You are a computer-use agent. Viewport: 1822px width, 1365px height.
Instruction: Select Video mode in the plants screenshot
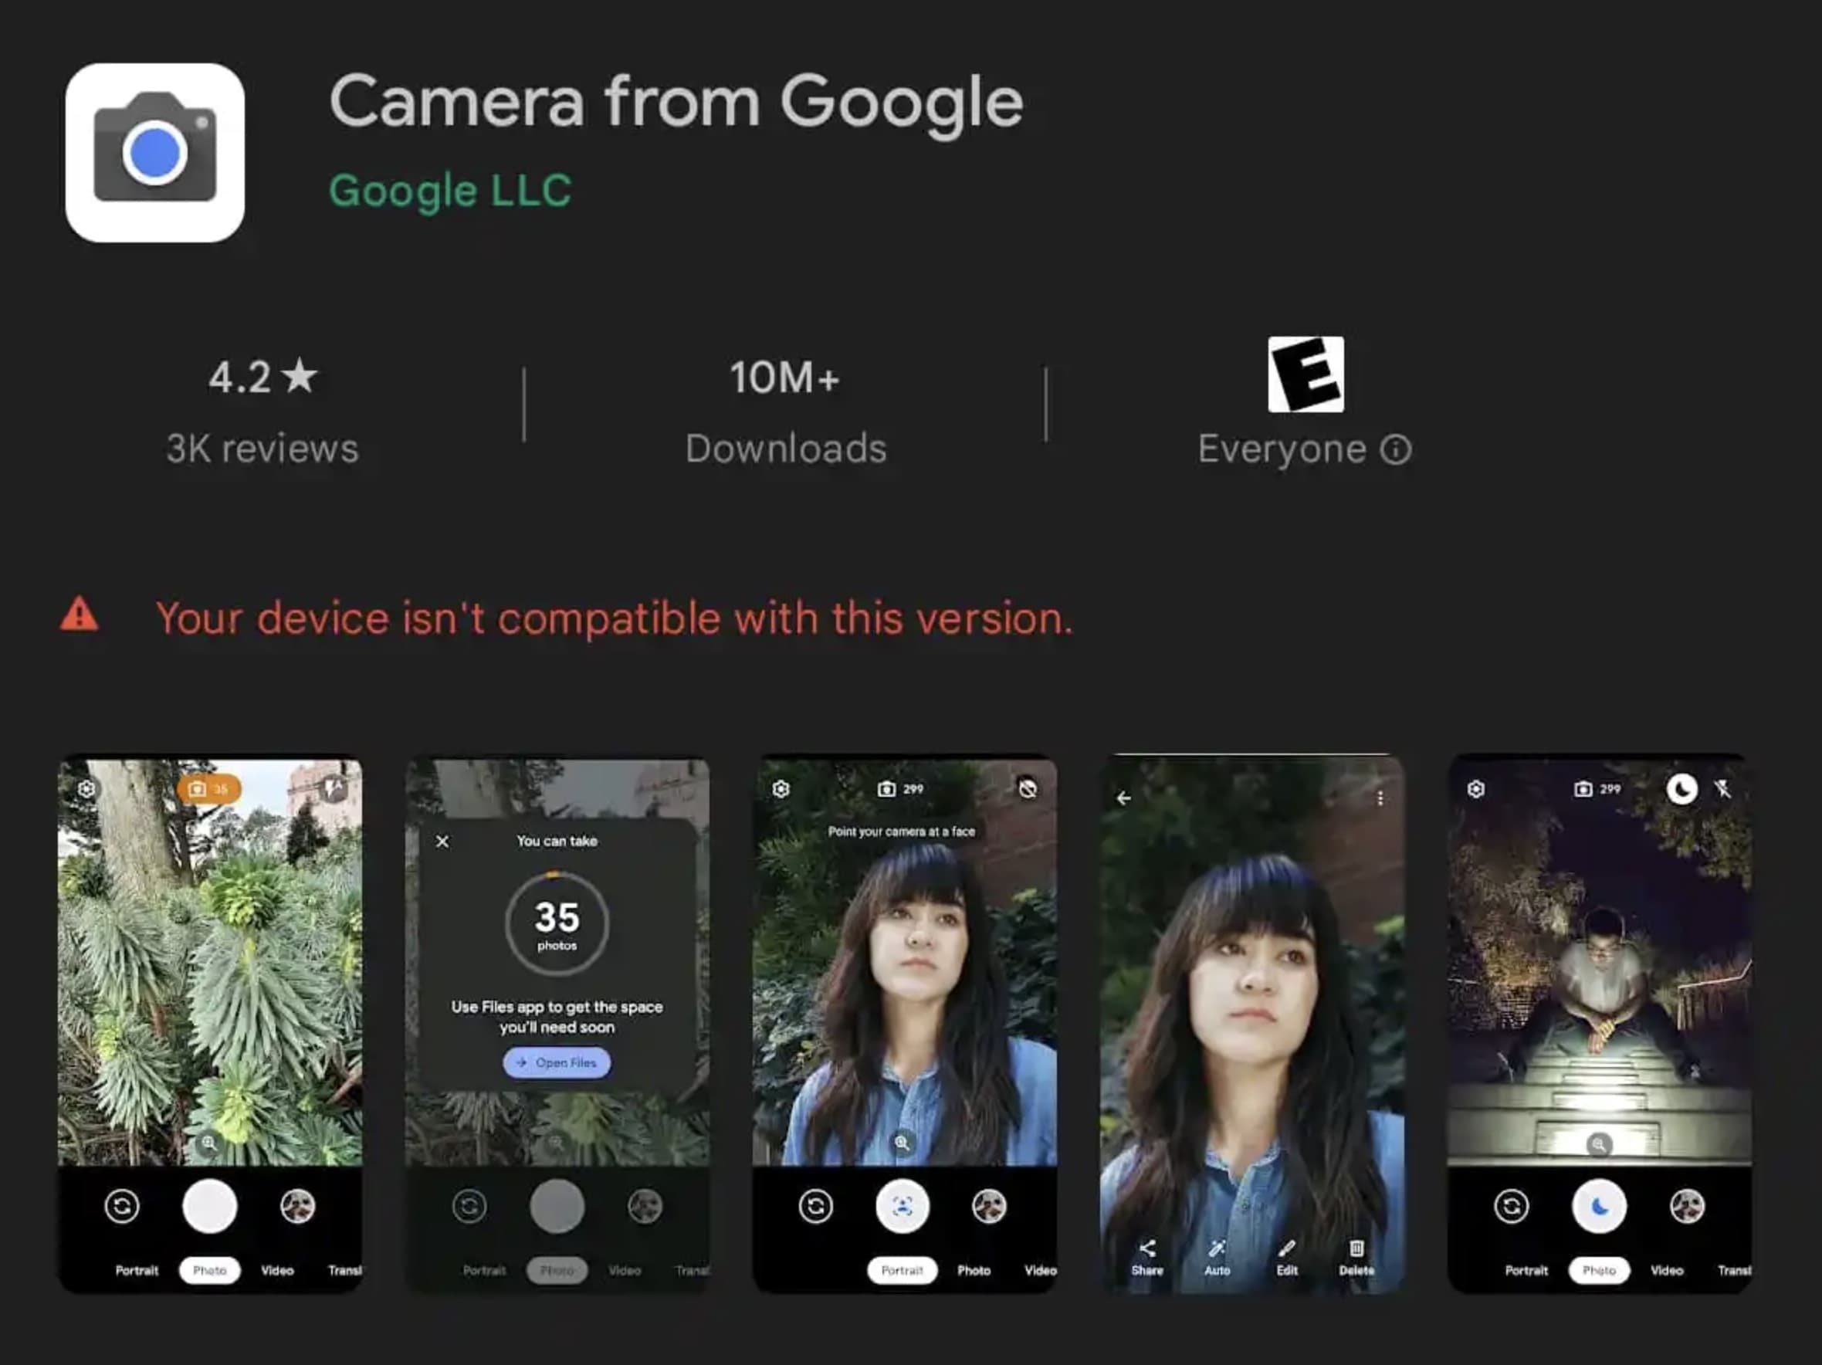pyautogui.click(x=278, y=1270)
